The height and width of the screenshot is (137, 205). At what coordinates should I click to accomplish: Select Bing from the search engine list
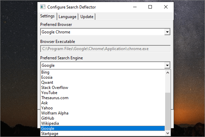(x=102, y=72)
